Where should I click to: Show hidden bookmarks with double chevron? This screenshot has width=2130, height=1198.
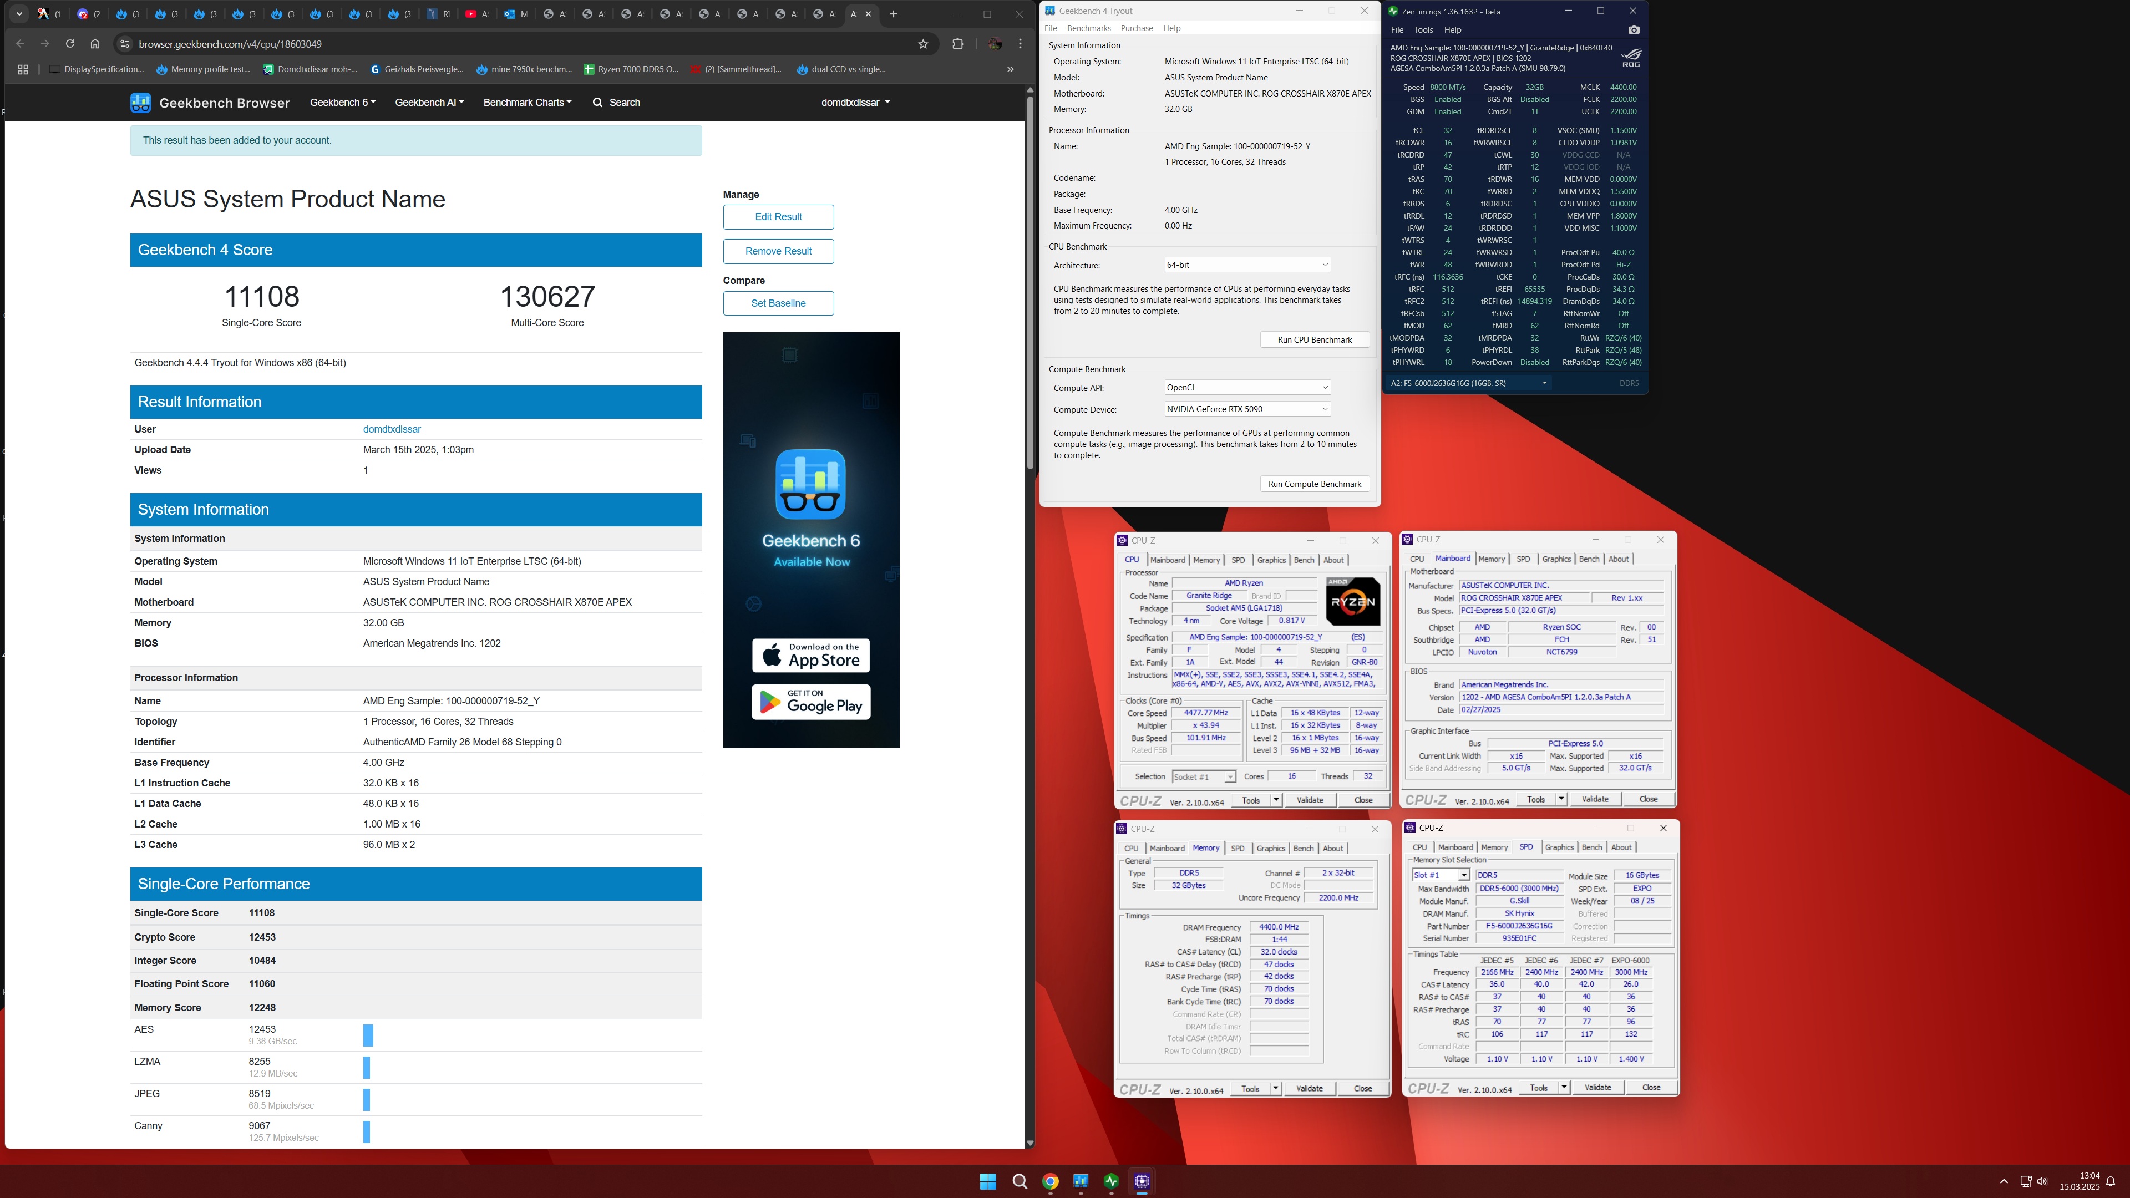tap(1010, 69)
